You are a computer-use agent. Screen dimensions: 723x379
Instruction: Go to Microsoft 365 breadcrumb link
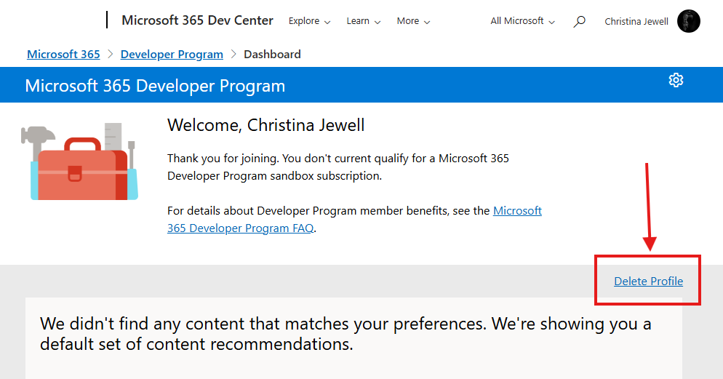pyautogui.click(x=63, y=54)
